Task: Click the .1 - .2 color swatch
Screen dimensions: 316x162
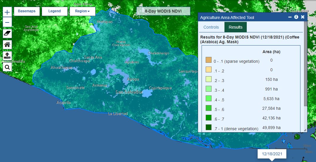Action: pyautogui.click(x=209, y=70)
